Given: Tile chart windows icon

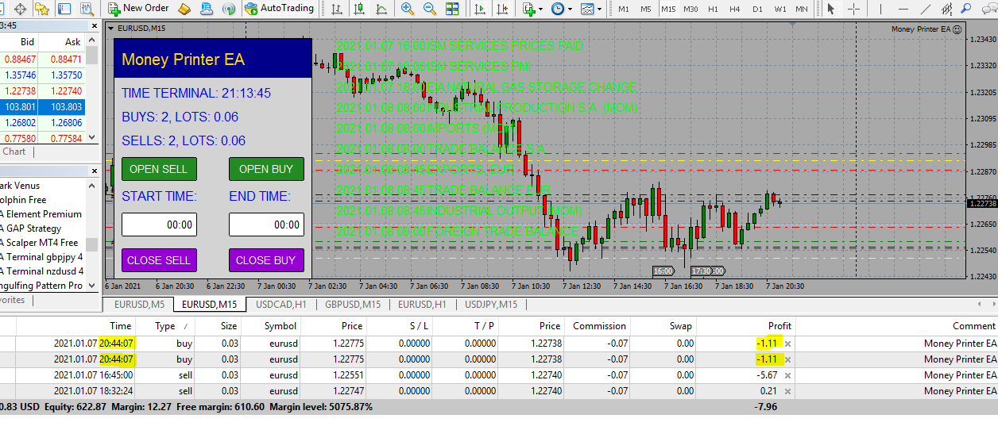Looking at the screenshot, I should pyautogui.click(x=453, y=9).
